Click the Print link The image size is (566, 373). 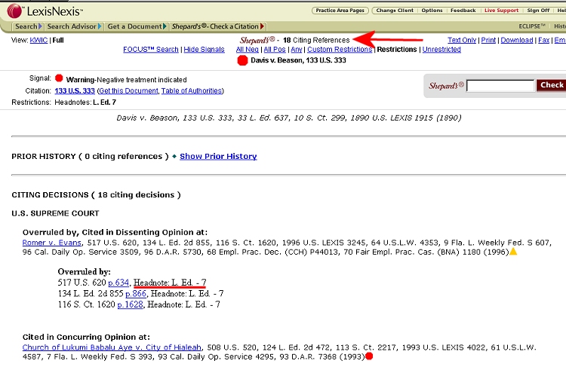click(x=488, y=40)
